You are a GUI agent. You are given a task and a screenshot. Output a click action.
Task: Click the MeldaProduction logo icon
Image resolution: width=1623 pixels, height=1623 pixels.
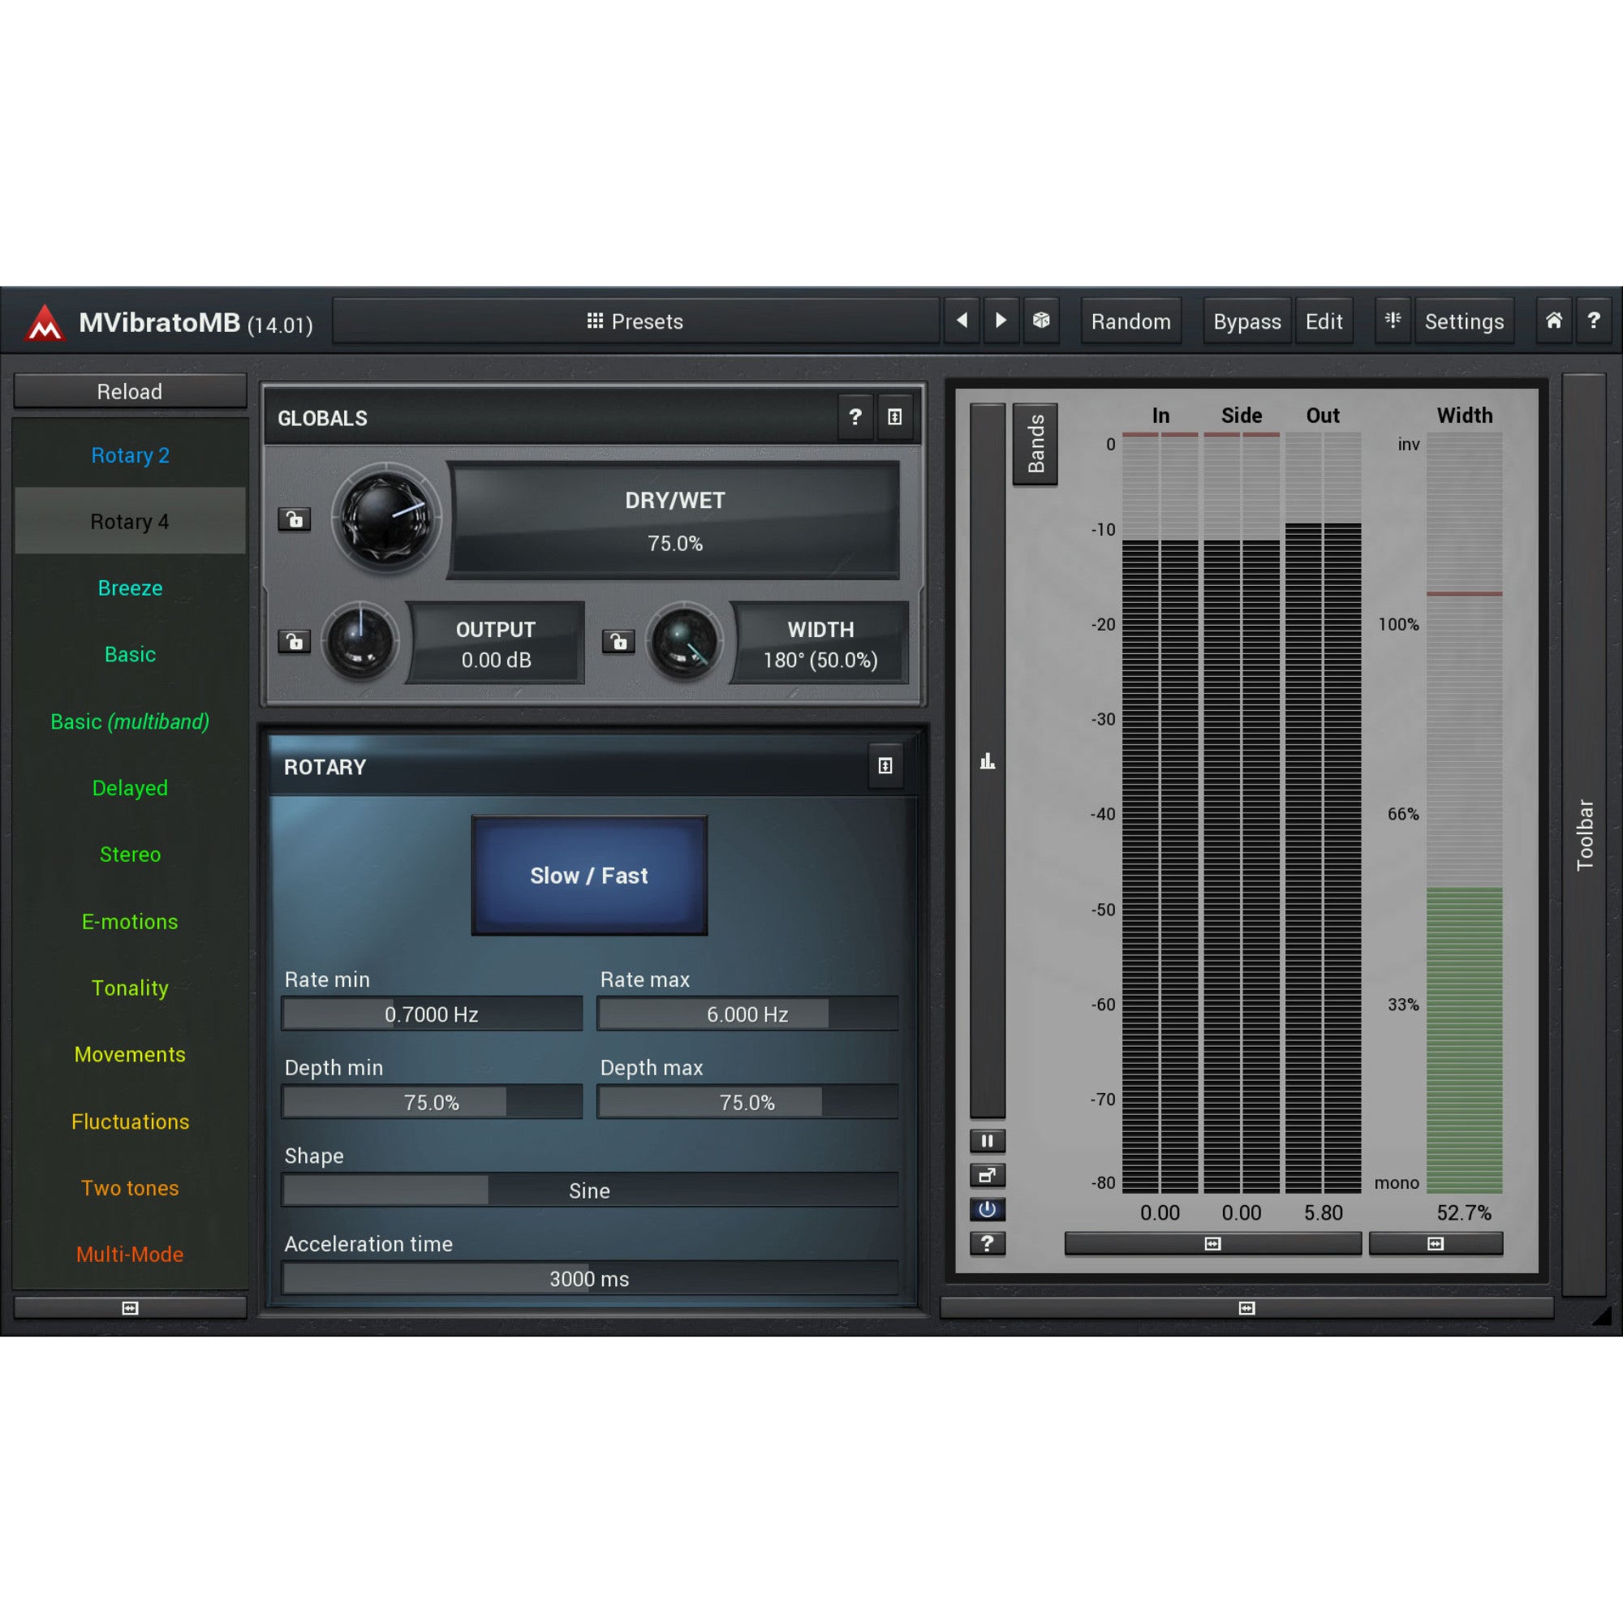(45, 321)
